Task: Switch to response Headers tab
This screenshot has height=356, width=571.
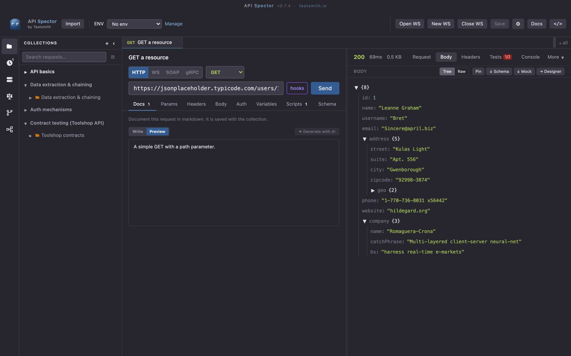Action: [x=470, y=57]
